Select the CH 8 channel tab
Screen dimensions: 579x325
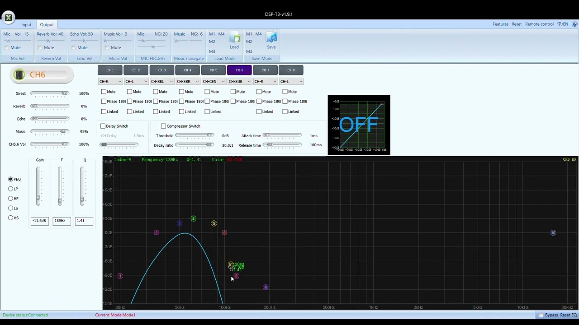291,70
